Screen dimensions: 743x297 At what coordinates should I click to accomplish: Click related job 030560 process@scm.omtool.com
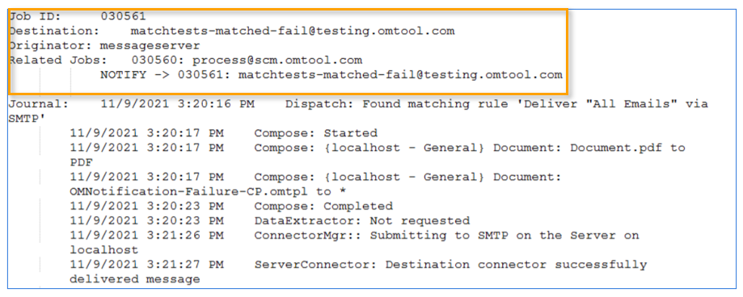click(247, 61)
